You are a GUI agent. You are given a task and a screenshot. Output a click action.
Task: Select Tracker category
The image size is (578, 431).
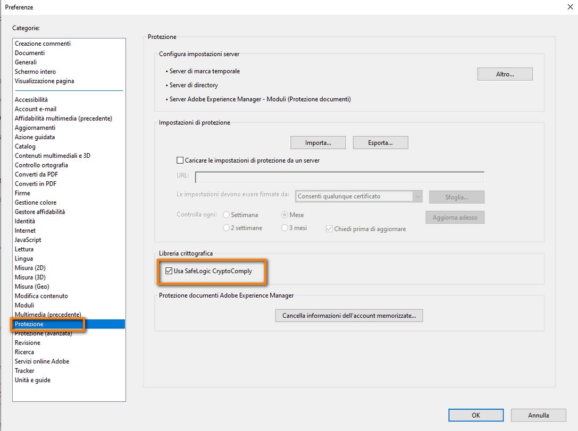coord(24,371)
